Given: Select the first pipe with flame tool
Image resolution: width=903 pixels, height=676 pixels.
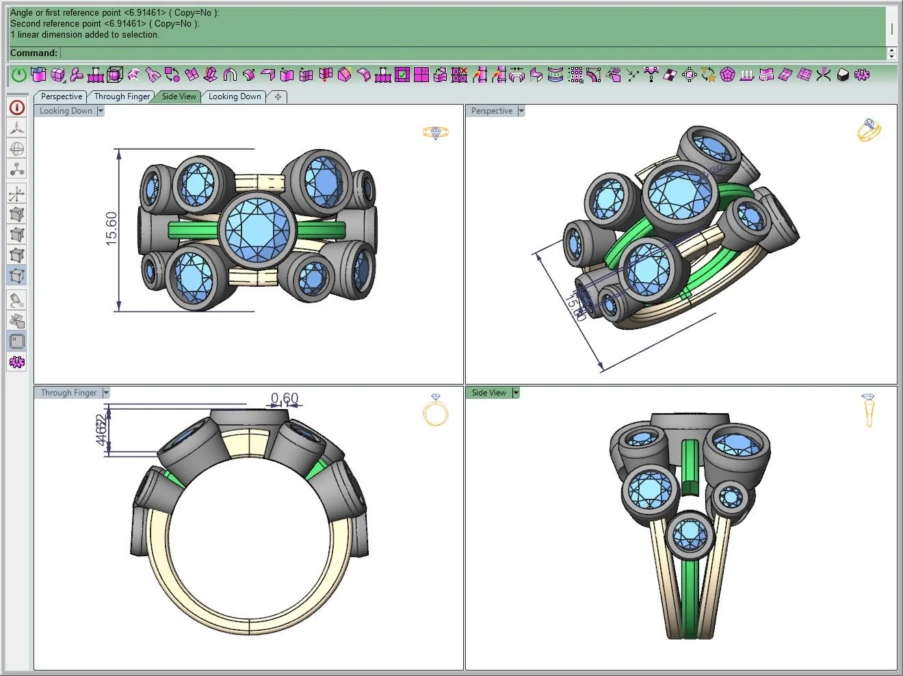Looking at the screenshot, I should coord(480,75).
